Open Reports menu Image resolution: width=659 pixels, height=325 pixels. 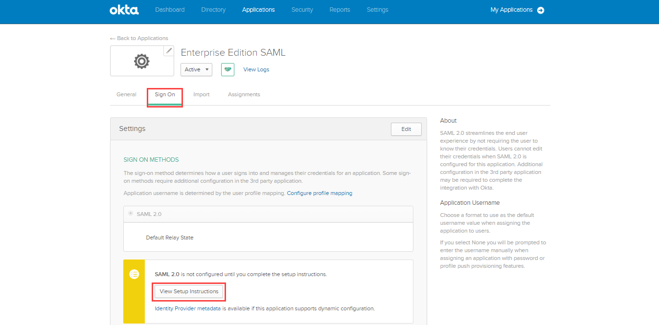[x=340, y=10]
